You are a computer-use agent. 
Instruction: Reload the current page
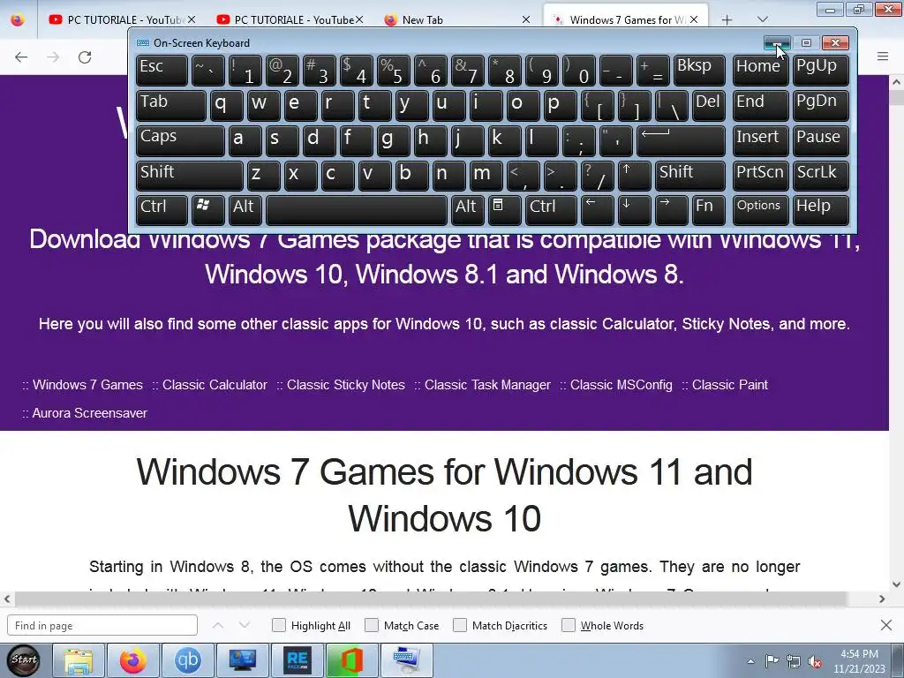pos(85,57)
